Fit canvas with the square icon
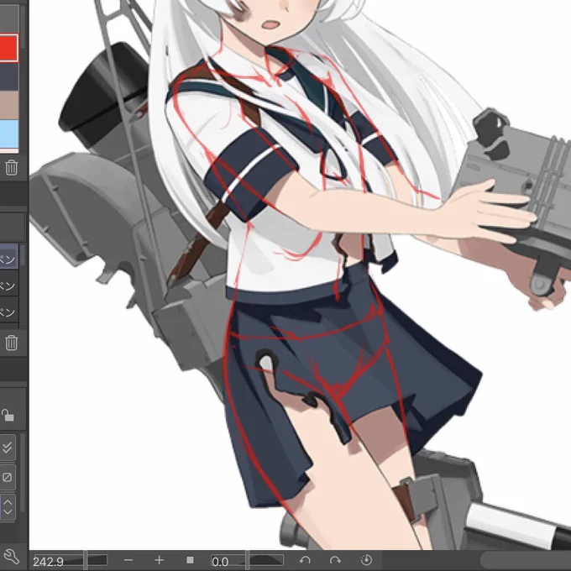Image resolution: width=571 pixels, height=571 pixels. 190,560
